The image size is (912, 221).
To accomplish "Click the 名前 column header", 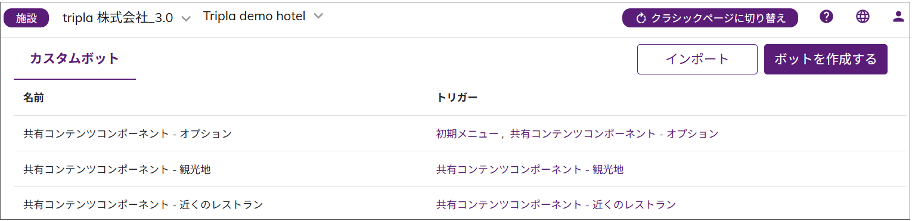I will tap(33, 97).
